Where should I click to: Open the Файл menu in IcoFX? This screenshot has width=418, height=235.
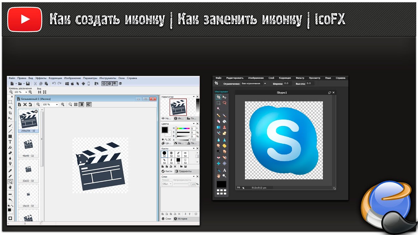click(12, 78)
